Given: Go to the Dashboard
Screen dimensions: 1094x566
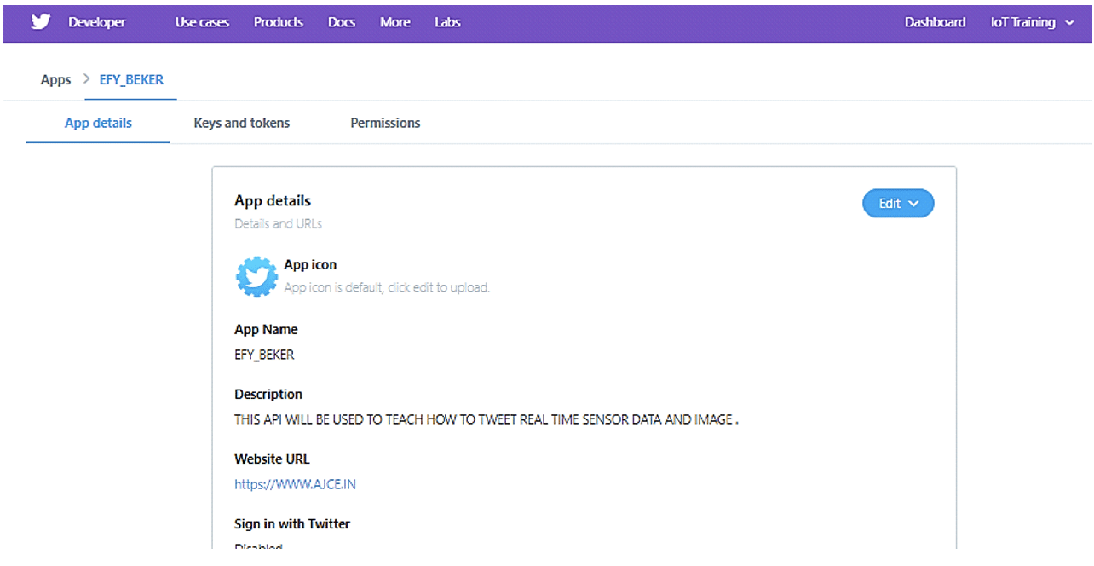Looking at the screenshot, I should pyautogui.click(x=935, y=22).
